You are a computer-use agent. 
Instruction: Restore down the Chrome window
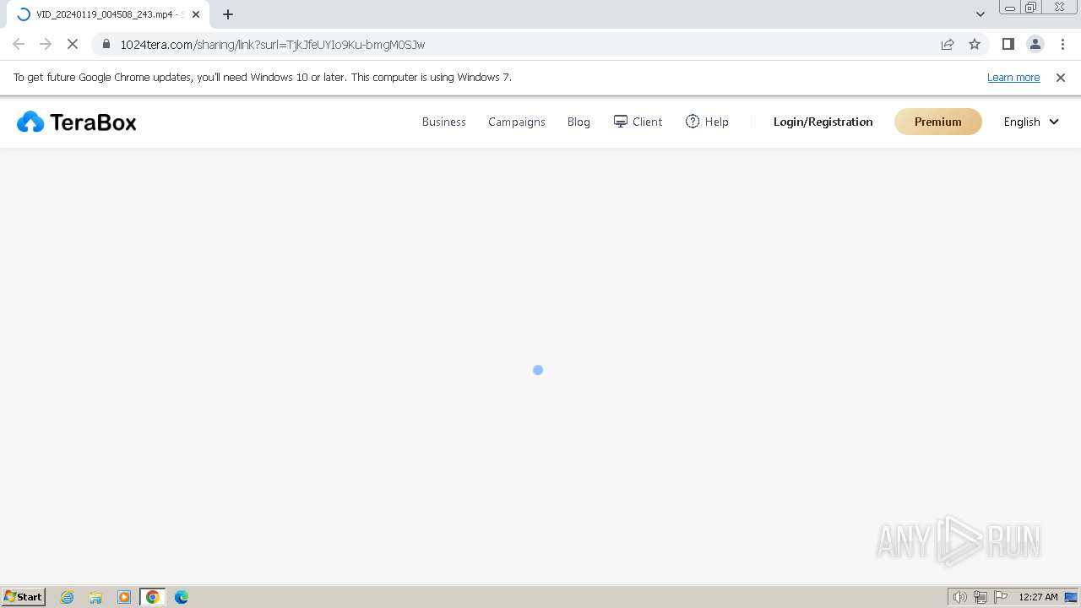coord(1031,8)
